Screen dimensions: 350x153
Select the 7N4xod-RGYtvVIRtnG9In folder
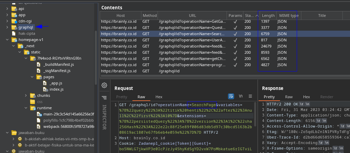[x=59, y=59]
